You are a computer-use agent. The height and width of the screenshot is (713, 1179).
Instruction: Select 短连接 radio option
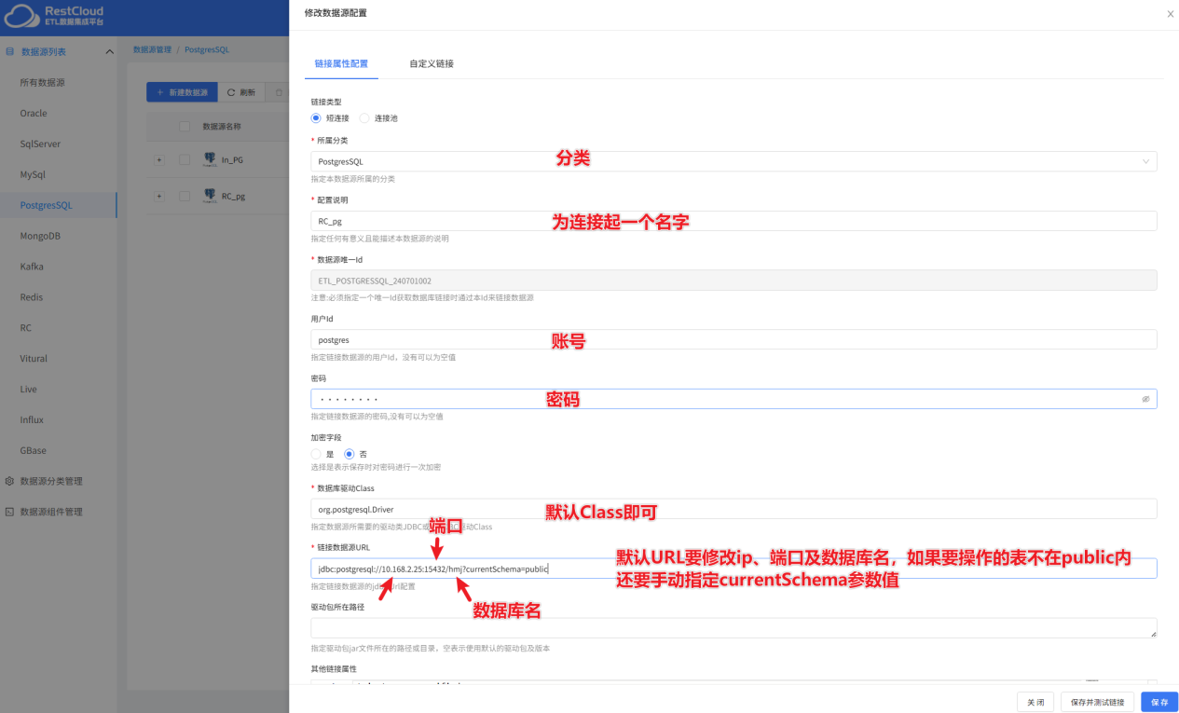coord(316,118)
